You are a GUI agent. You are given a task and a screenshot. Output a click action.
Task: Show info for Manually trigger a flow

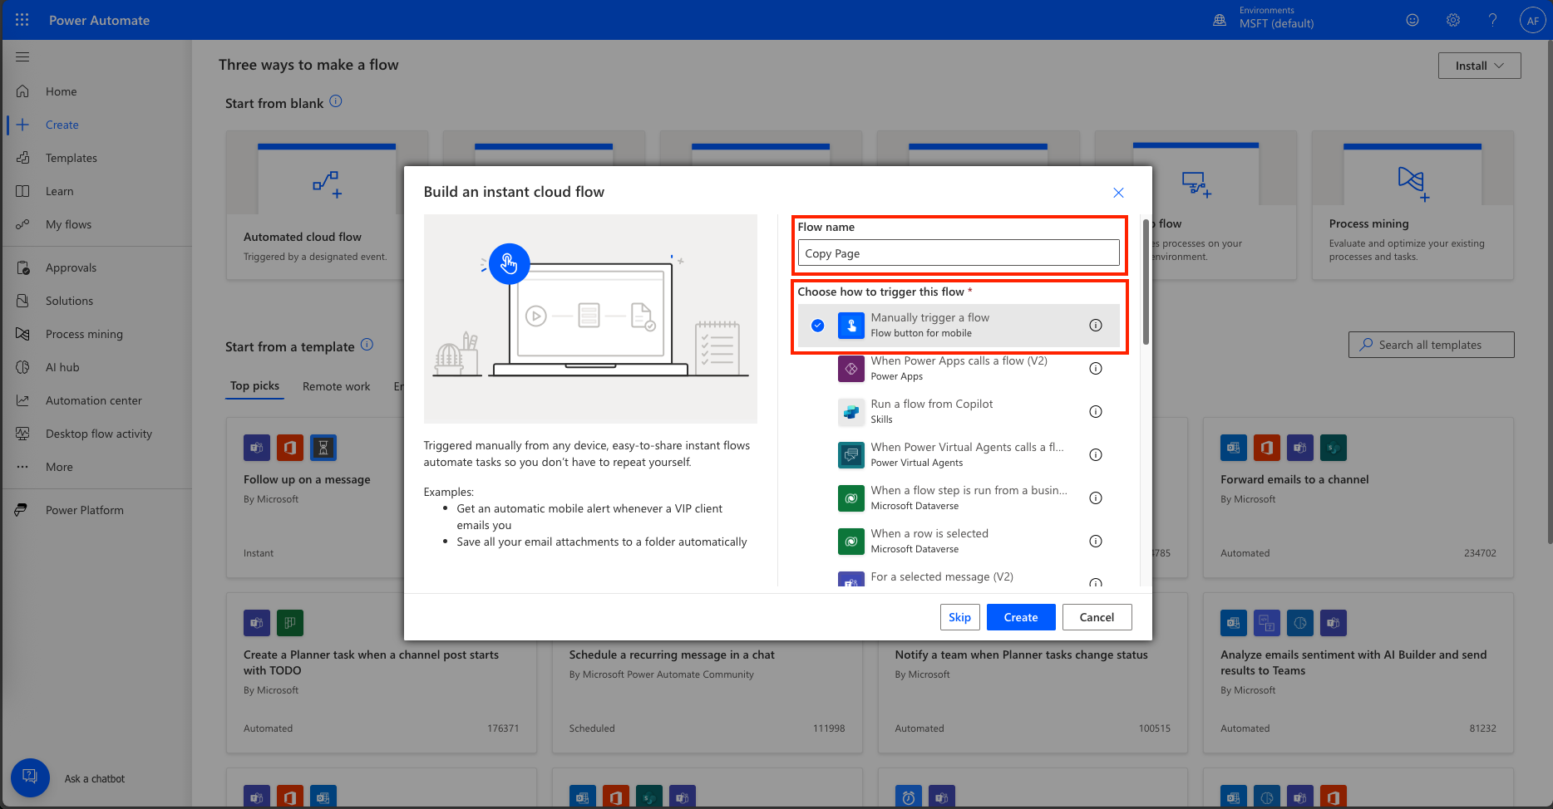pyautogui.click(x=1095, y=326)
